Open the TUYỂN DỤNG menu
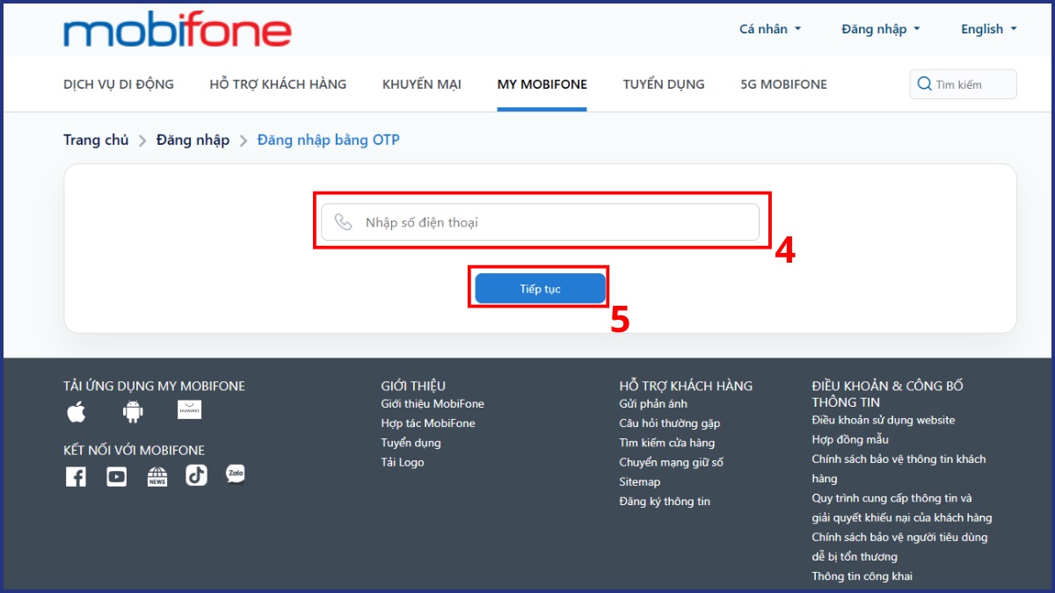1055x593 pixels. pos(664,84)
